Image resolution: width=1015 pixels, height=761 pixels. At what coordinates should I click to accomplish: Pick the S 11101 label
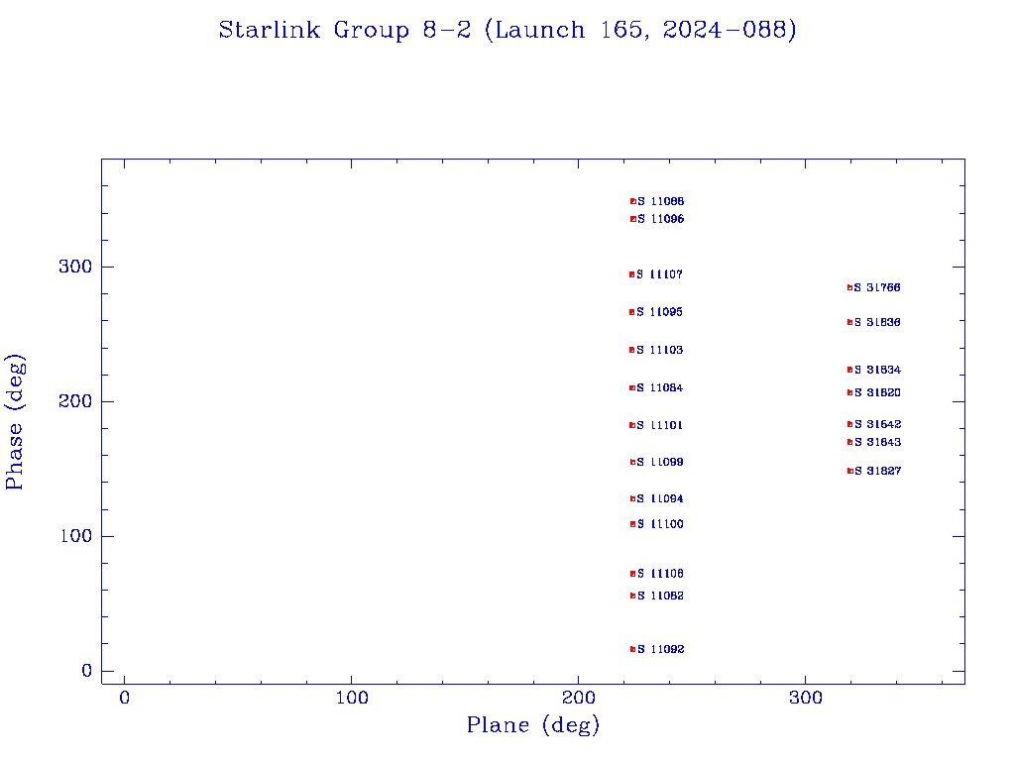(x=659, y=425)
